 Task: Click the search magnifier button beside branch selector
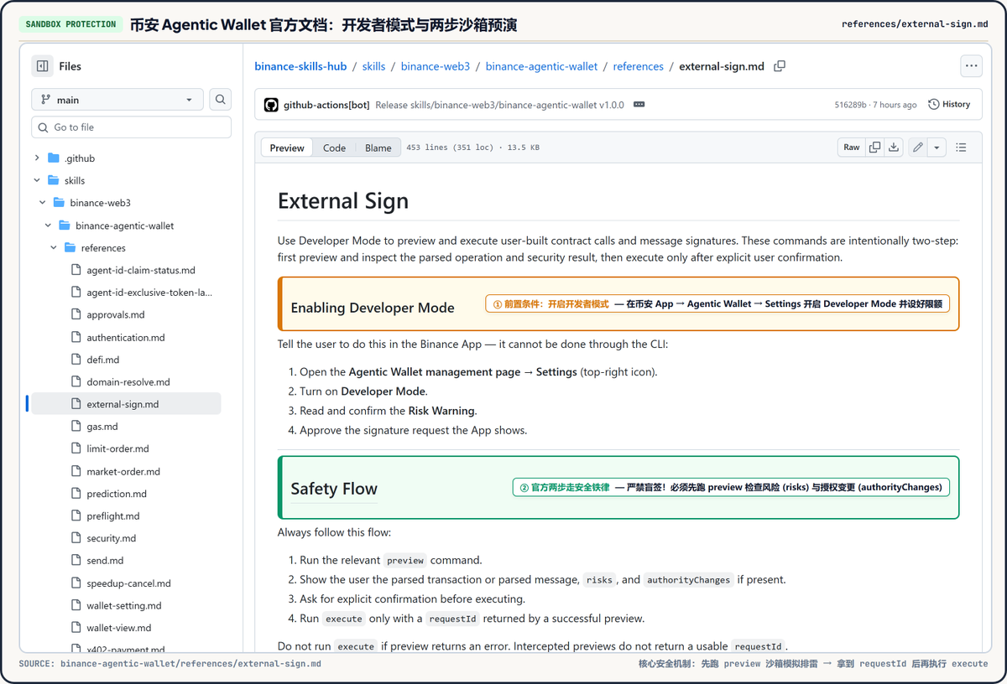click(x=220, y=100)
